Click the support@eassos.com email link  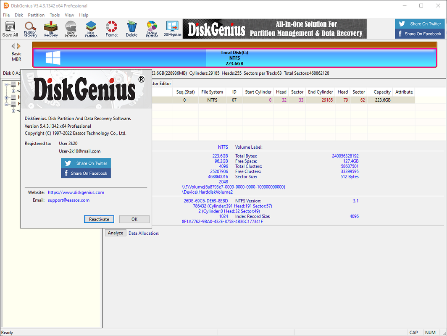(x=69, y=200)
